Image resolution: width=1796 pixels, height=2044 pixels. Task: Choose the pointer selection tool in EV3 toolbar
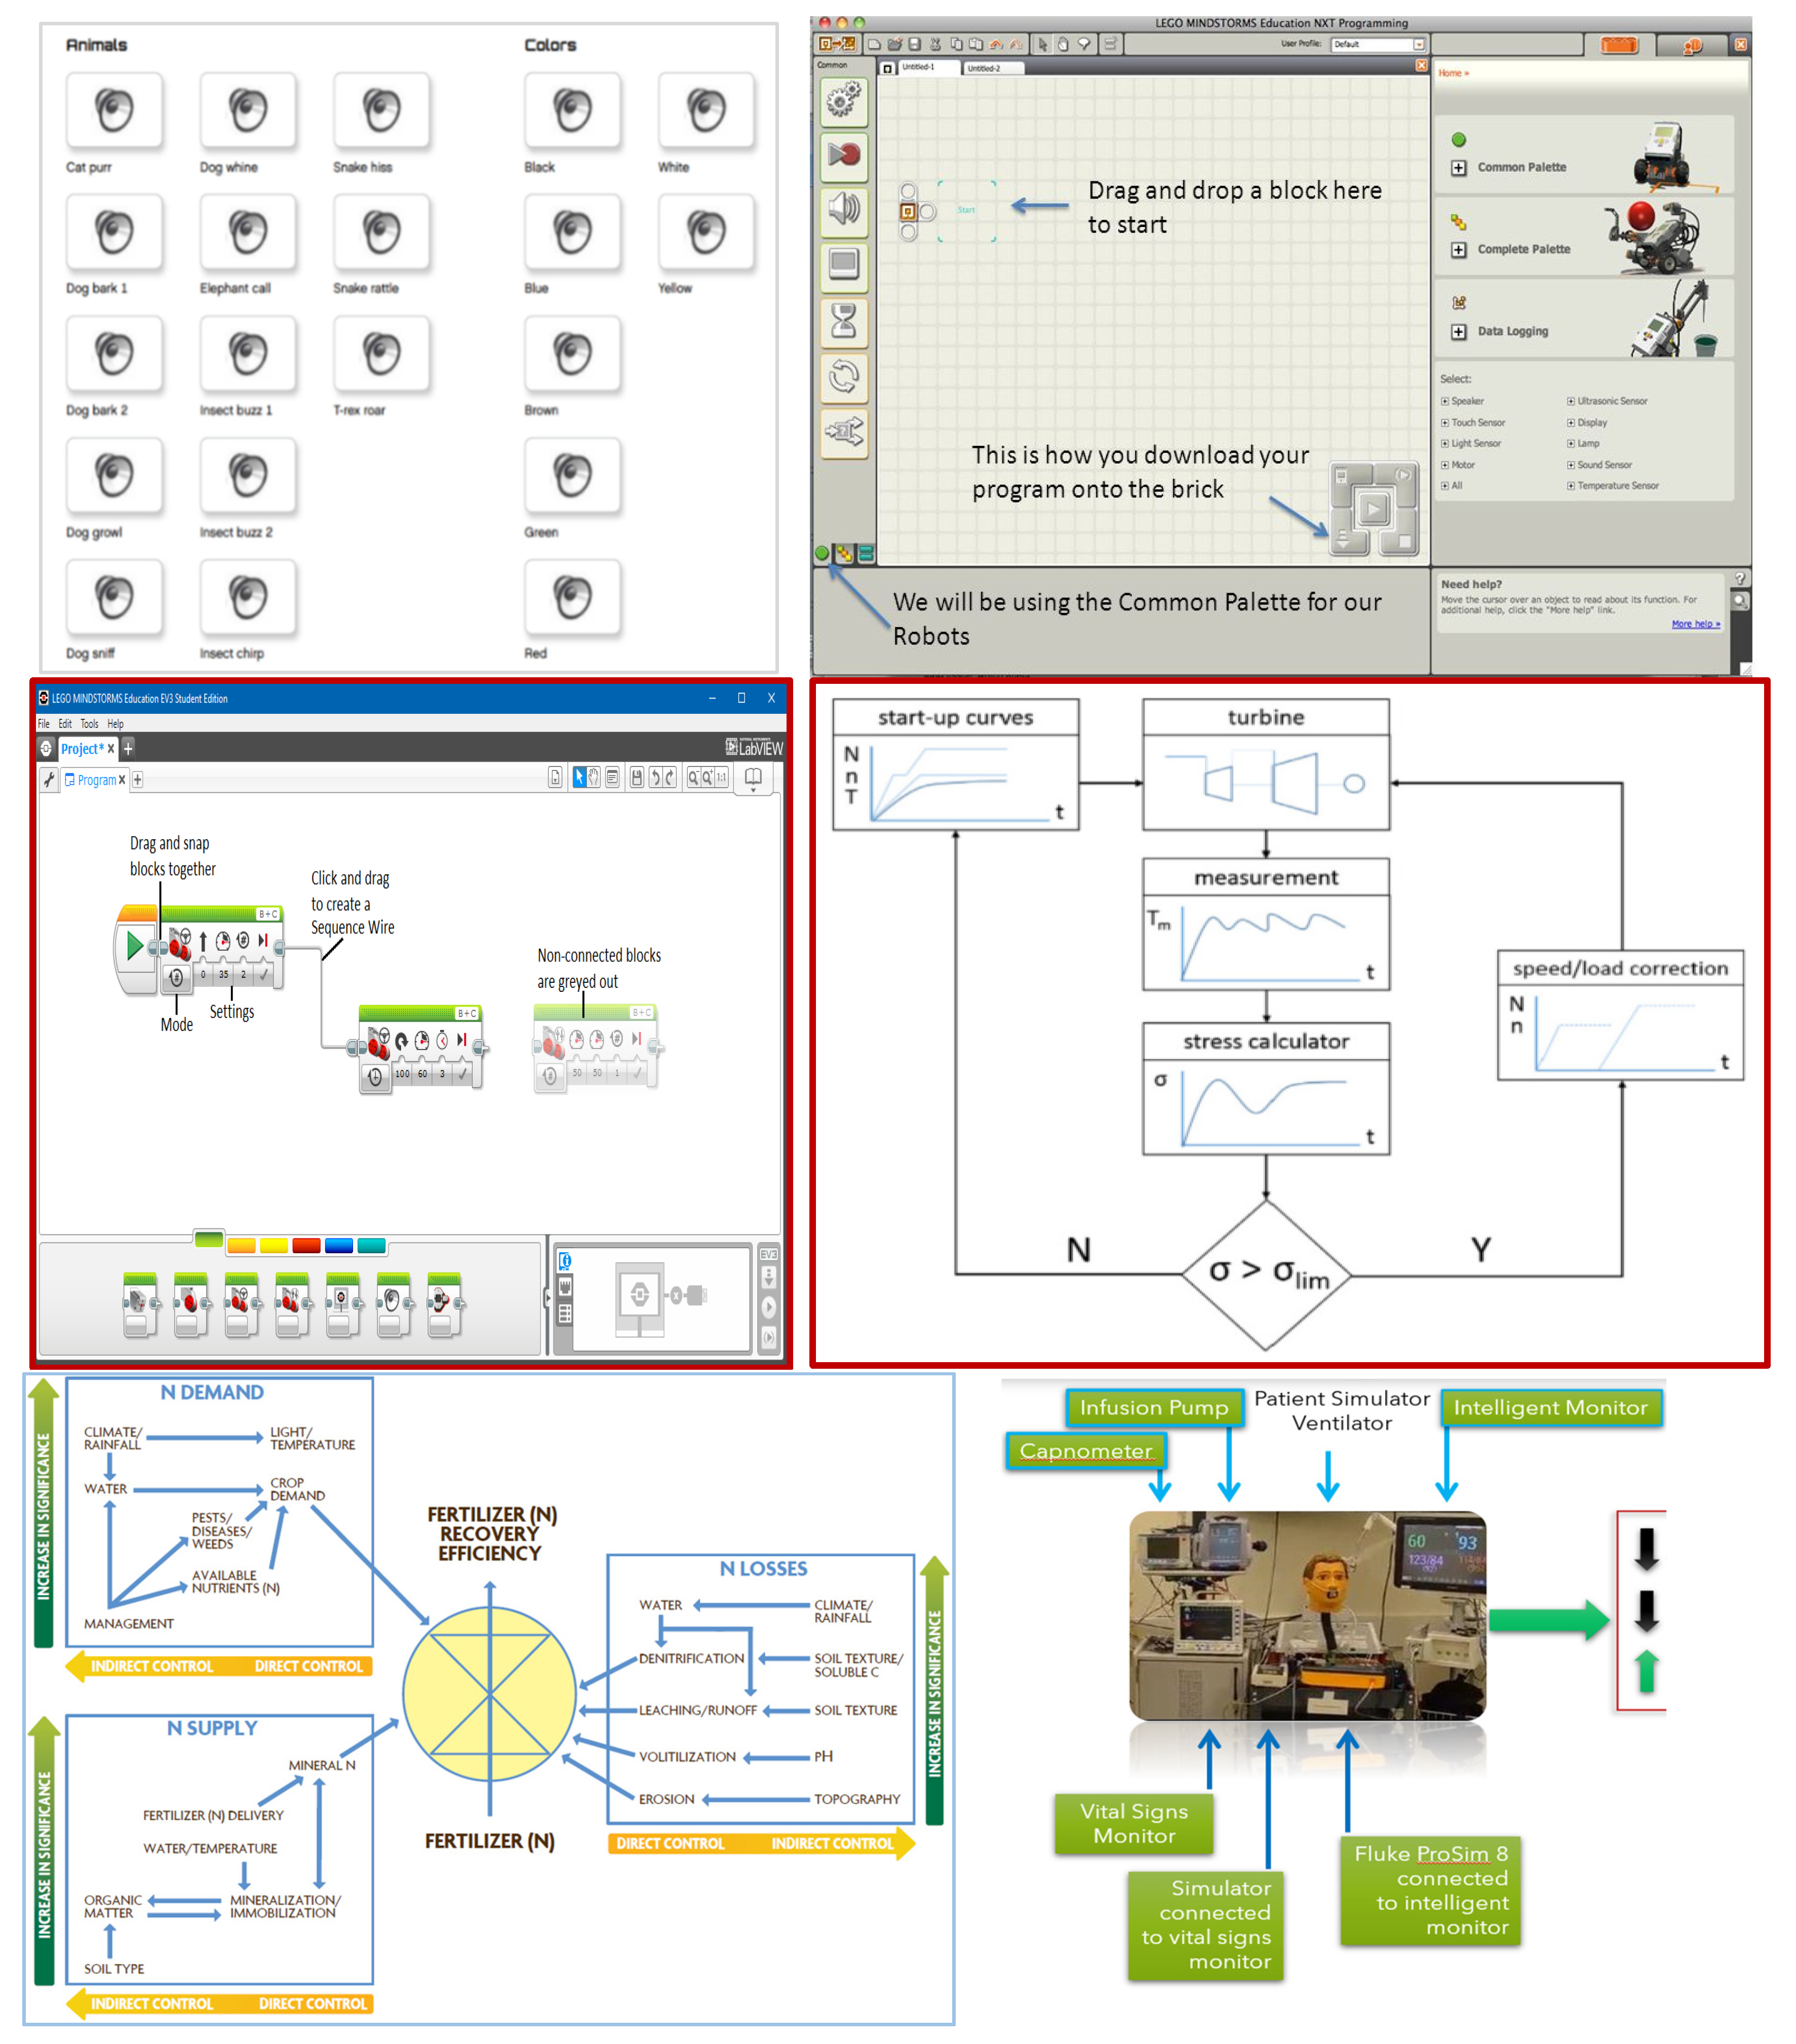(580, 776)
